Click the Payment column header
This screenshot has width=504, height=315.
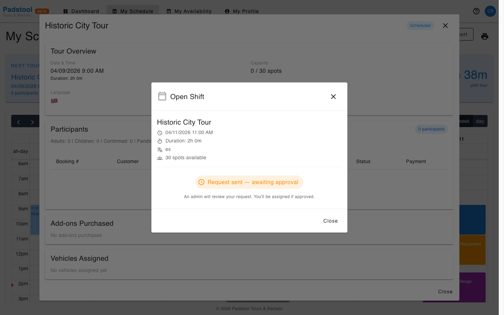pos(416,161)
